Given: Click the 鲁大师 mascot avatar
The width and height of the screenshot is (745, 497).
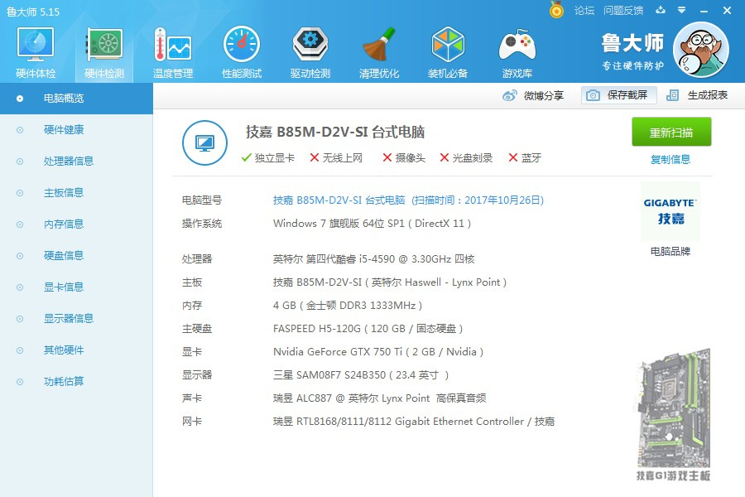Looking at the screenshot, I should click(x=701, y=50).
